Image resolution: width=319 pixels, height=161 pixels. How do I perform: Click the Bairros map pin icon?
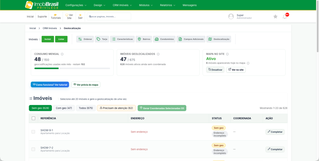tap(139, 39)
